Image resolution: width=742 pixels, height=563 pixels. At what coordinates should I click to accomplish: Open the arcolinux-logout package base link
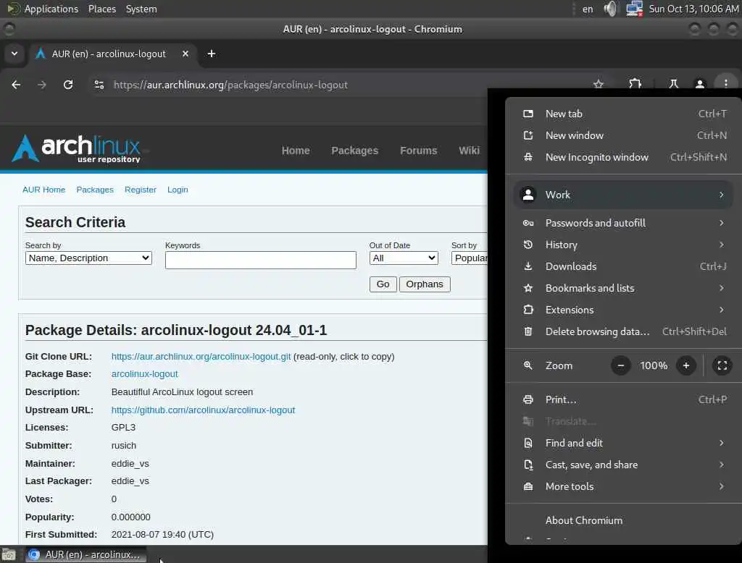click(144, 374)
